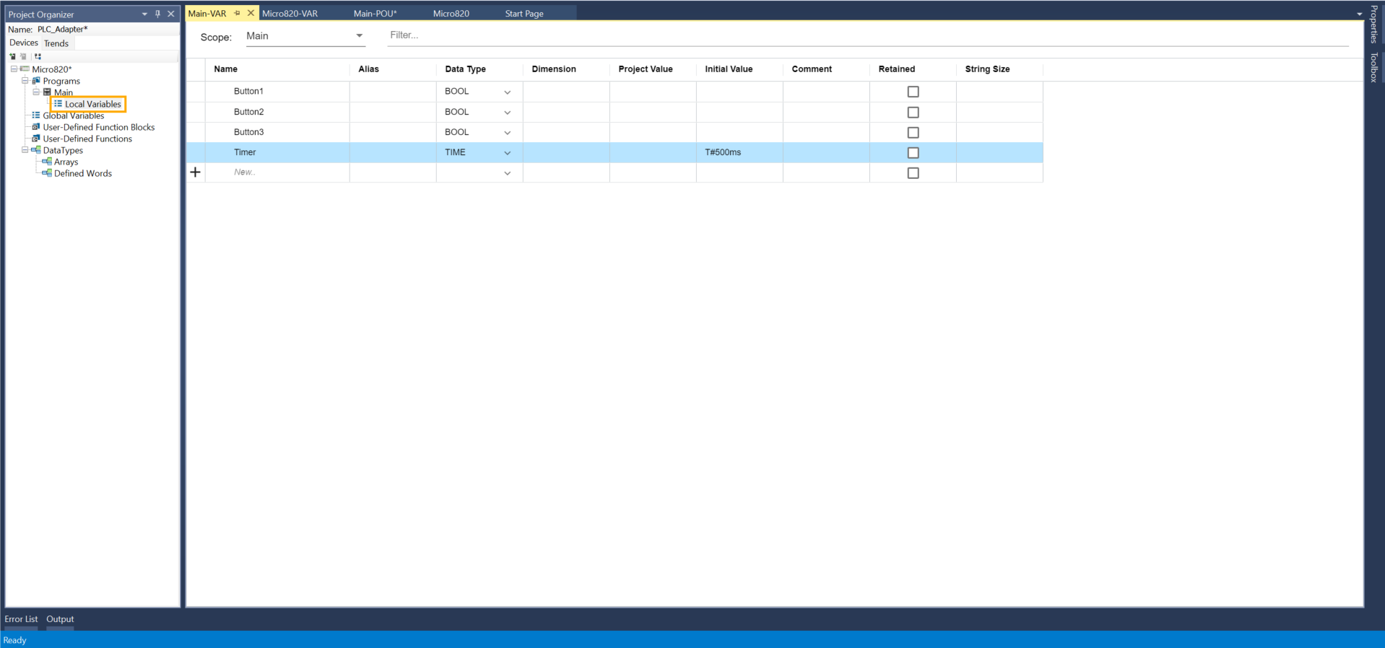This screenshot has width=1385, height=648.
Task: Open the Error List panel
Action: (21, 619)
